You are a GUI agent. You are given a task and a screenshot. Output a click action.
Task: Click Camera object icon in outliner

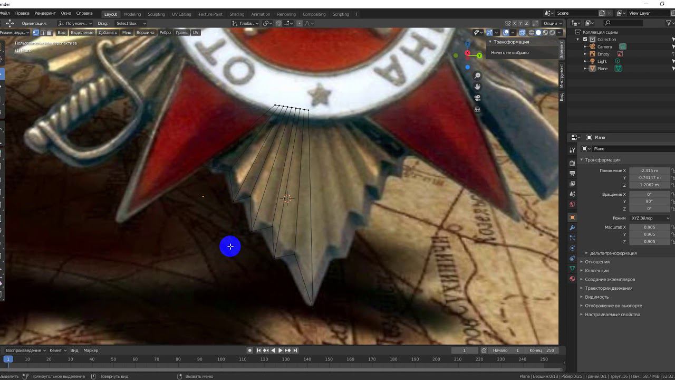pyautogui.click(x=592, y=46)
